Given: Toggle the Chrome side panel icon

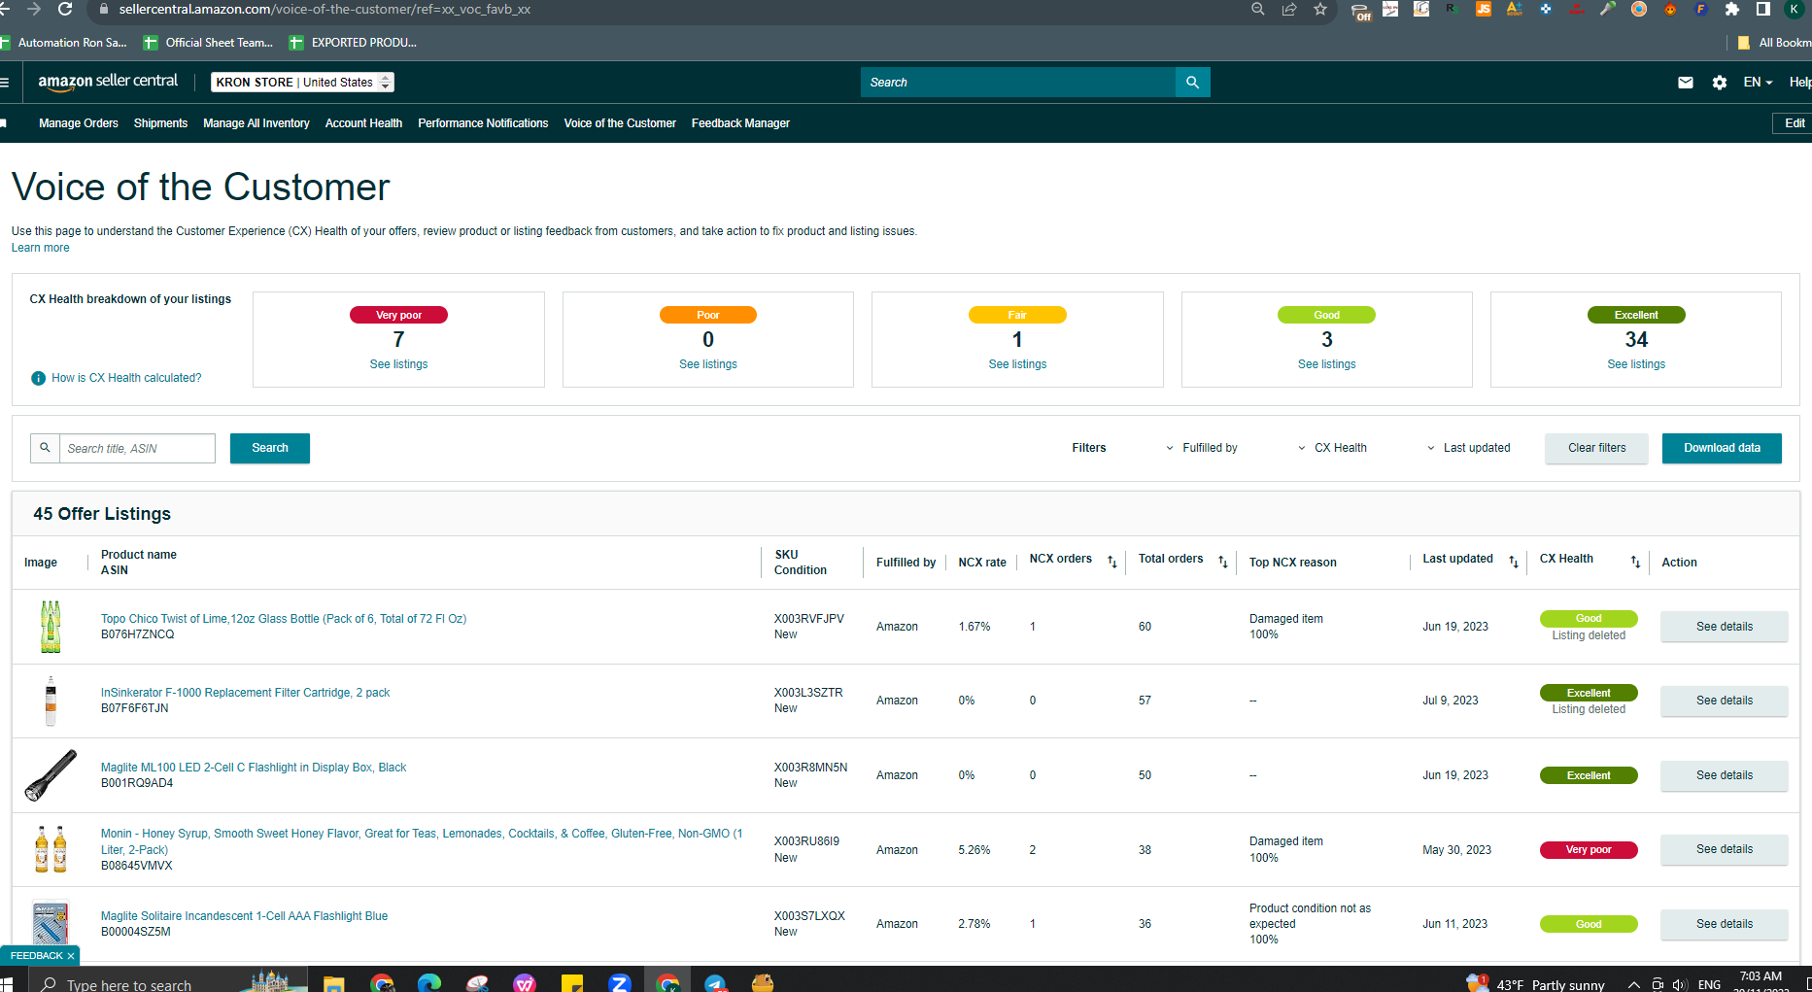Looking at the screenshot, I should [x=1763, y=9].
